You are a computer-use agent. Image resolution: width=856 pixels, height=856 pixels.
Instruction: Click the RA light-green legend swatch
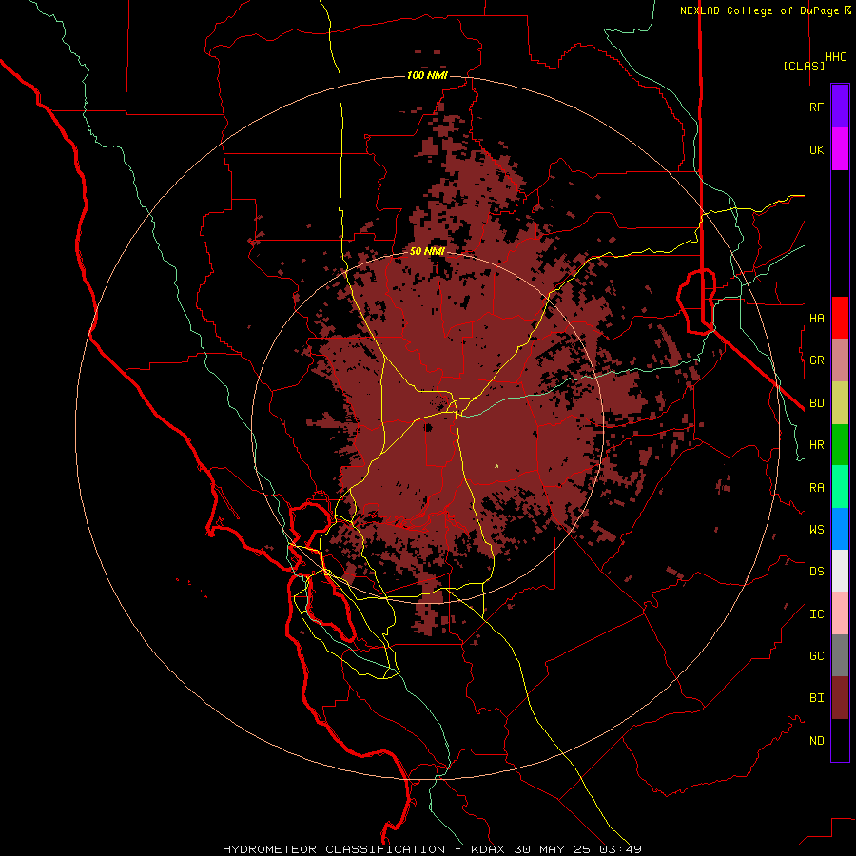(840, 487)
